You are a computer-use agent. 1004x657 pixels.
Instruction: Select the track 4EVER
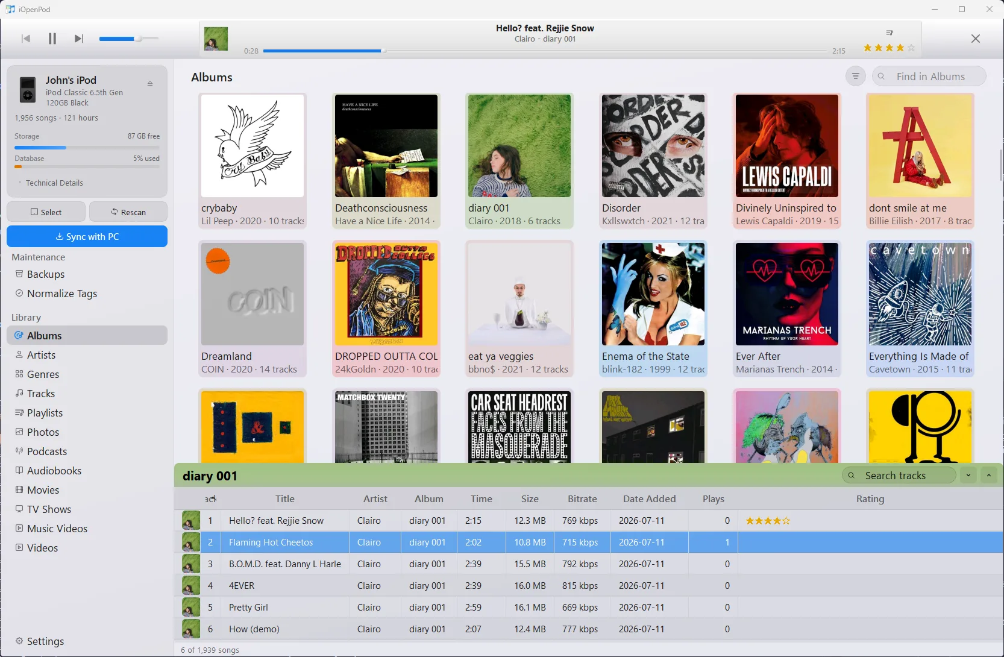click(x=589, y=586)
